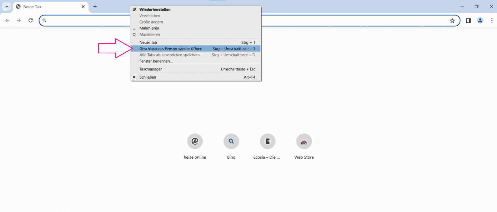Open the three-dot Chrome menu
The width and height of the screenshot is (497, 212).
492,20
